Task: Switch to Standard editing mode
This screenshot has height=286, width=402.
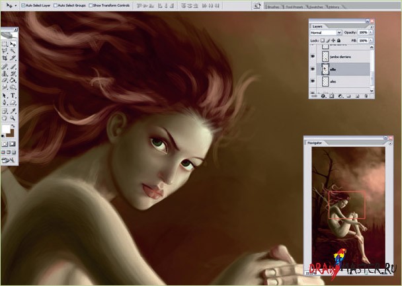Action: click(x=5, y=144)
